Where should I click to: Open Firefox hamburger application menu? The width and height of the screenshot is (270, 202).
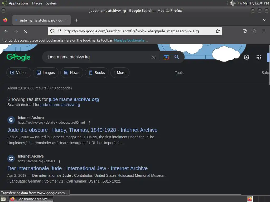264,31
